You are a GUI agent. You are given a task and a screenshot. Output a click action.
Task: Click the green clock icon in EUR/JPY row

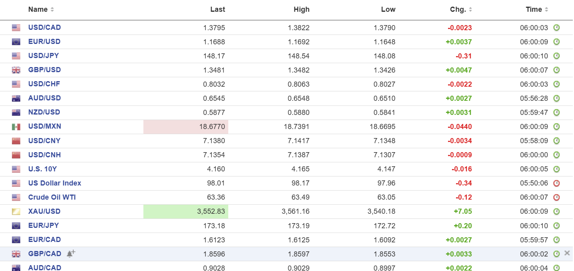[556, 226]
